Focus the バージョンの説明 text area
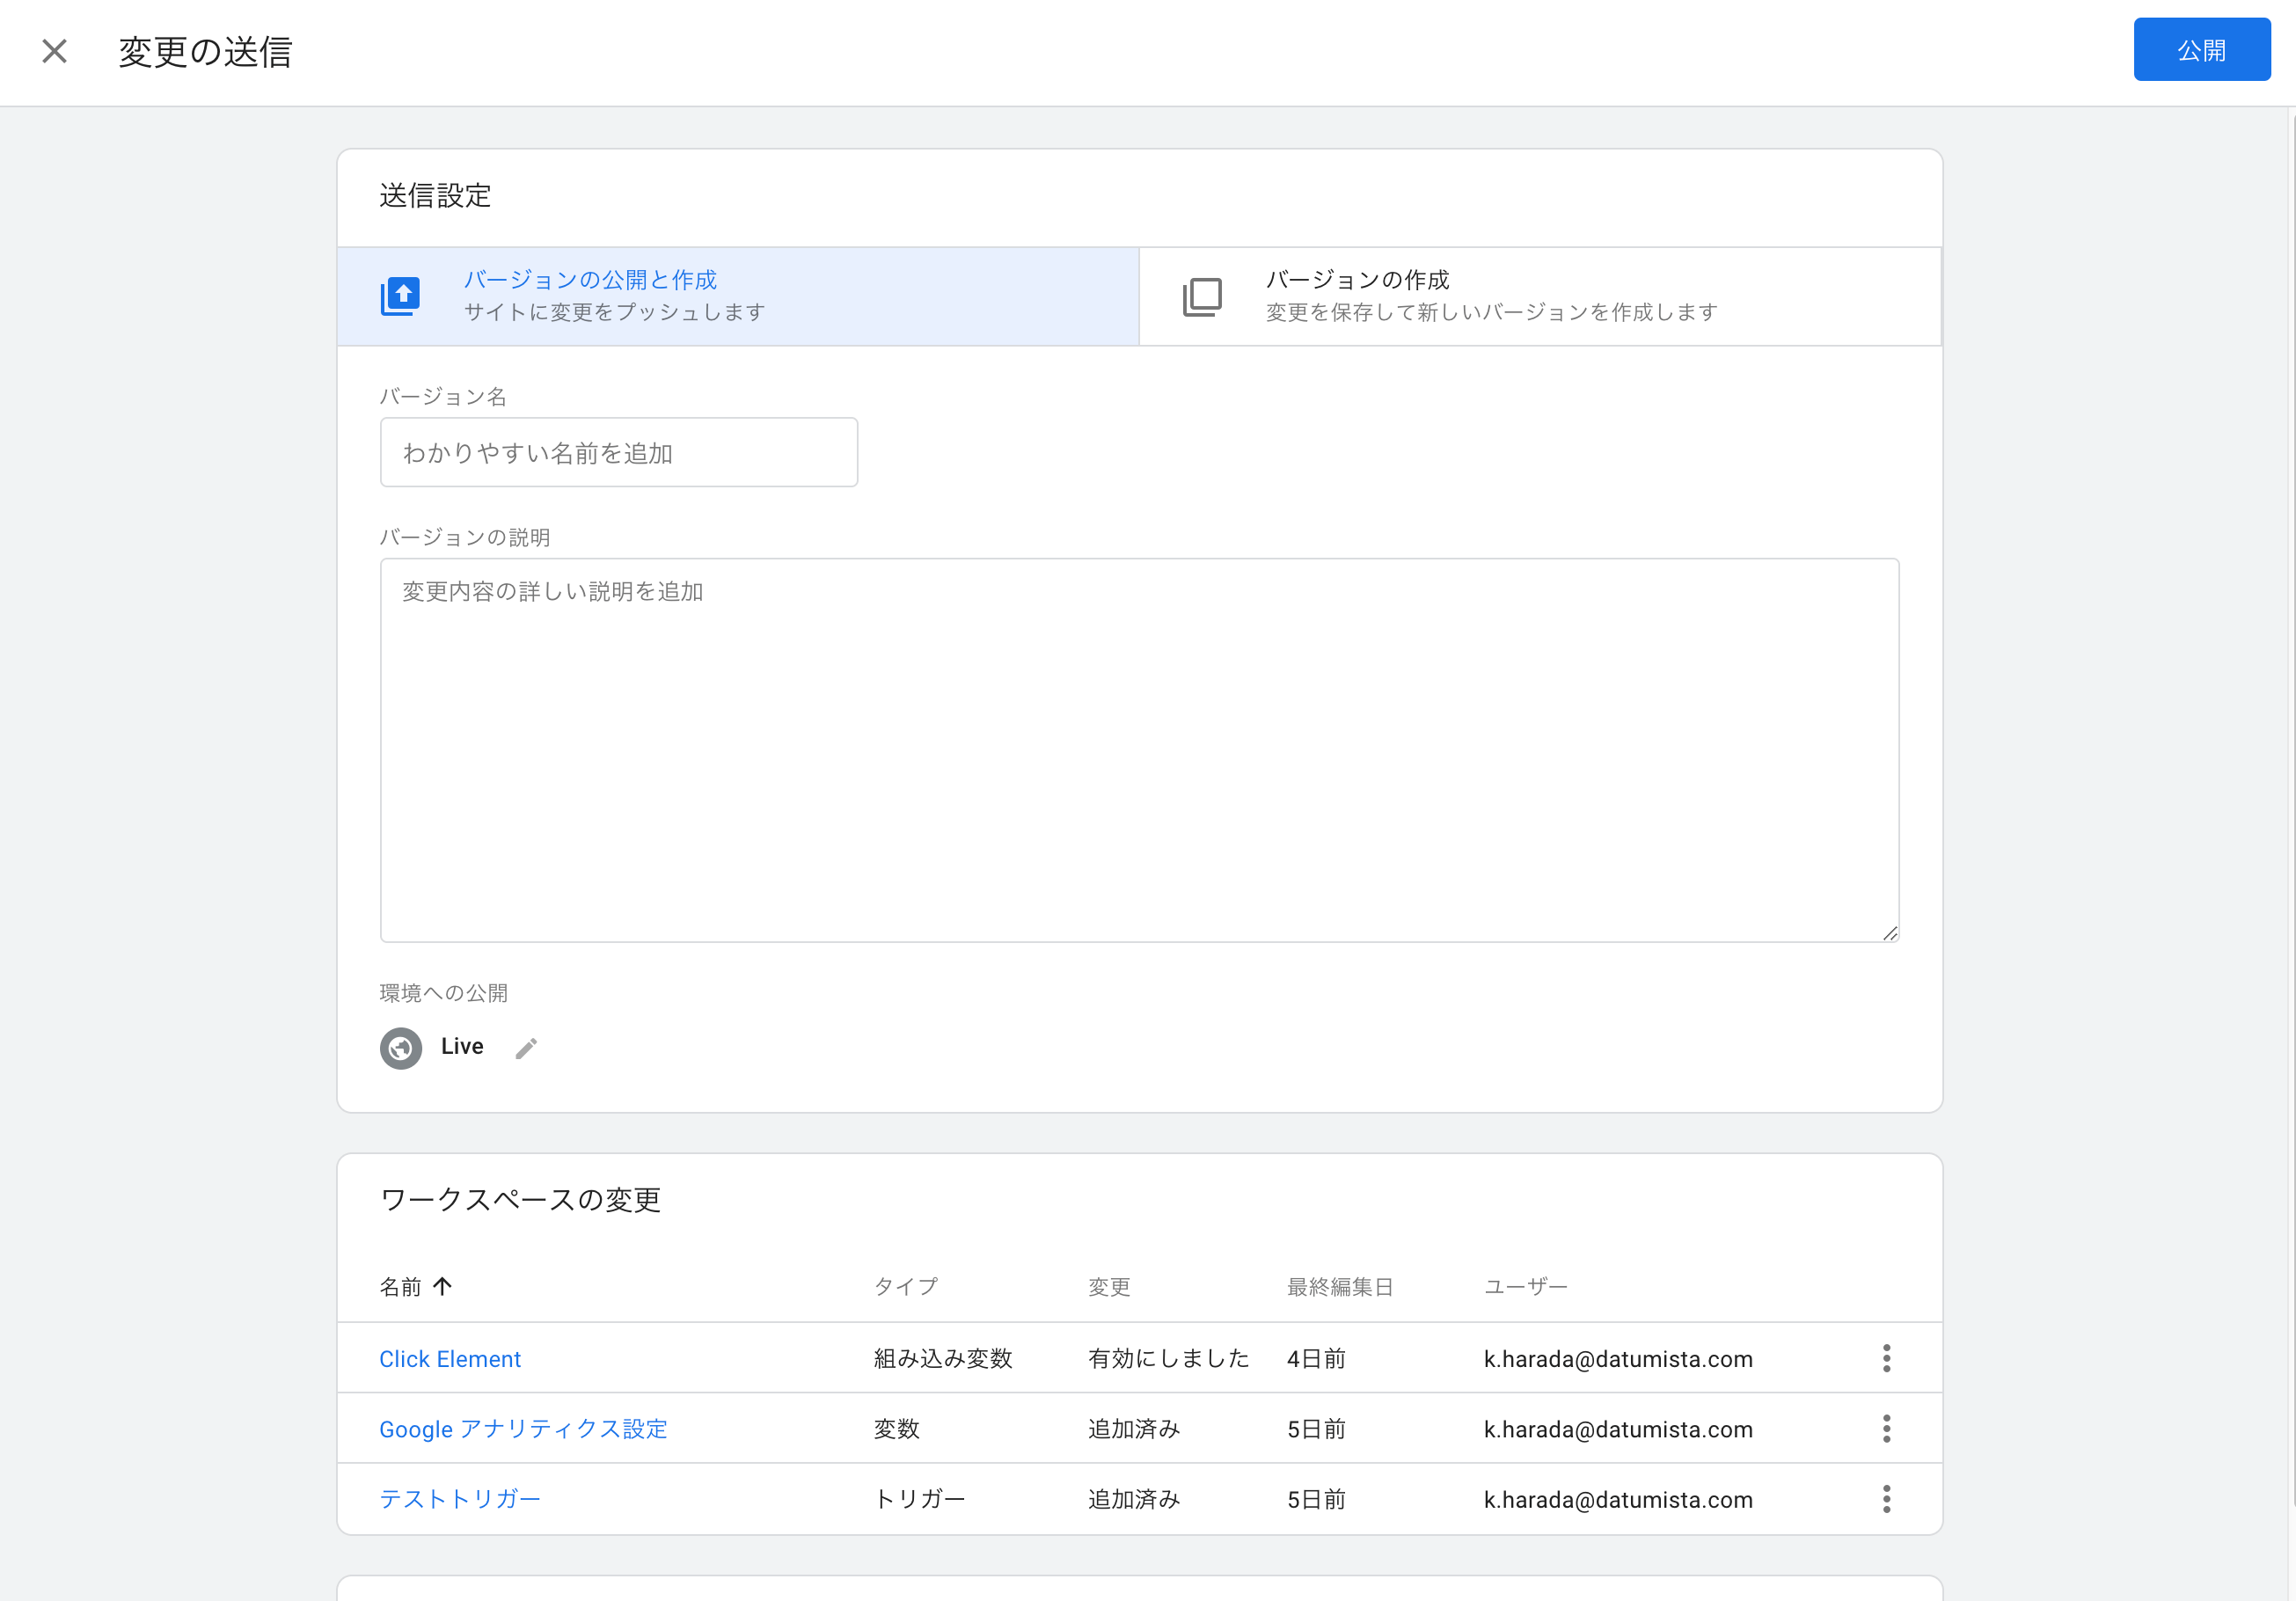This screenshot has width=2296, height=1601. click(x=1139, y=750)
